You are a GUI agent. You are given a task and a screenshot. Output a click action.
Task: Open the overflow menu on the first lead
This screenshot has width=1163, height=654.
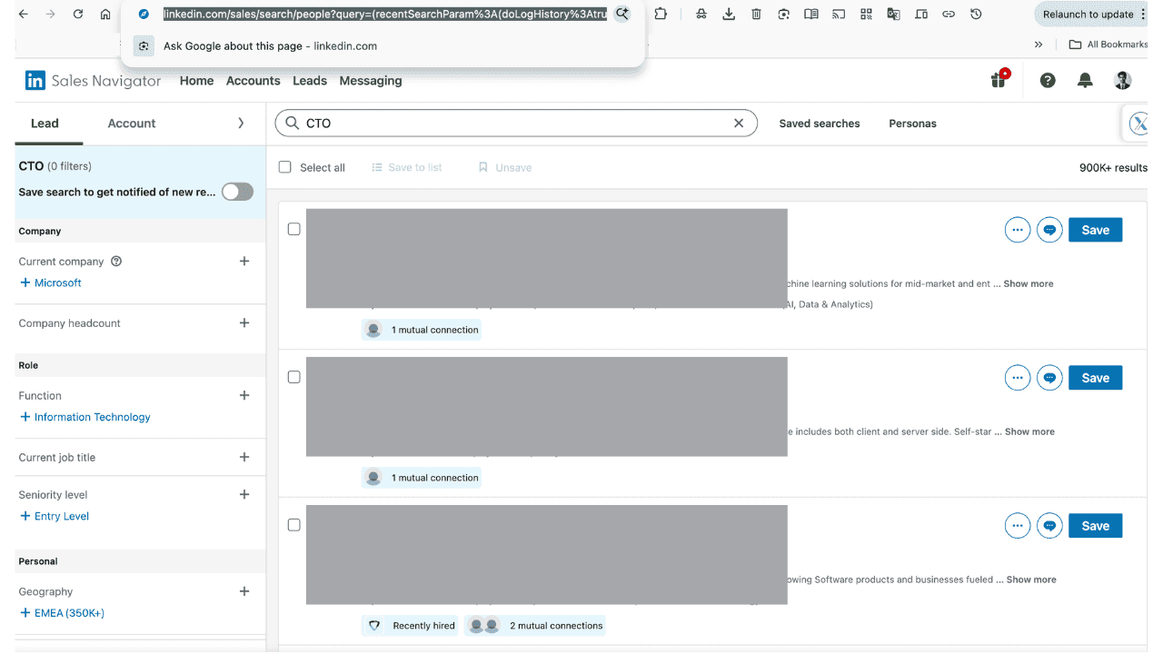click(1017, 230)
